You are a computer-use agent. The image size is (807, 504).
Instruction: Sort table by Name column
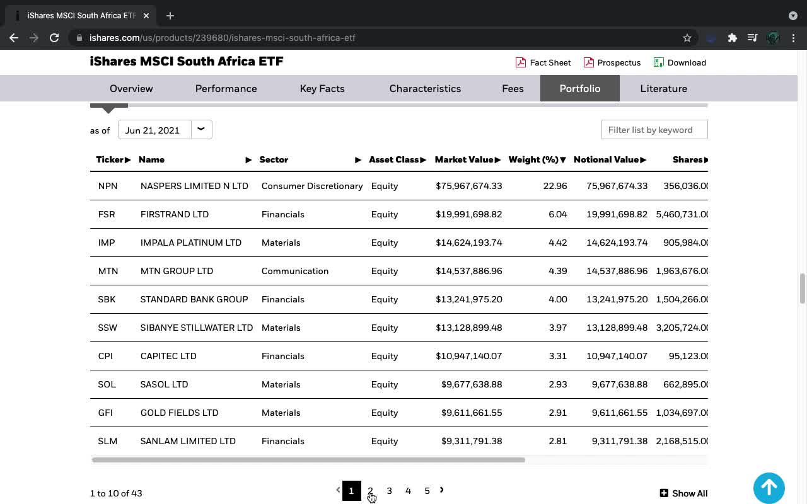click(x=195, y=159)
